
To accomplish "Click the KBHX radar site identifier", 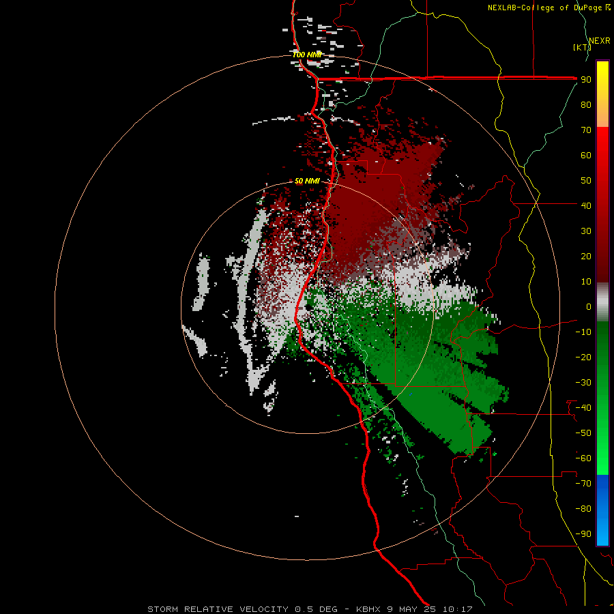I will (368, 609).
